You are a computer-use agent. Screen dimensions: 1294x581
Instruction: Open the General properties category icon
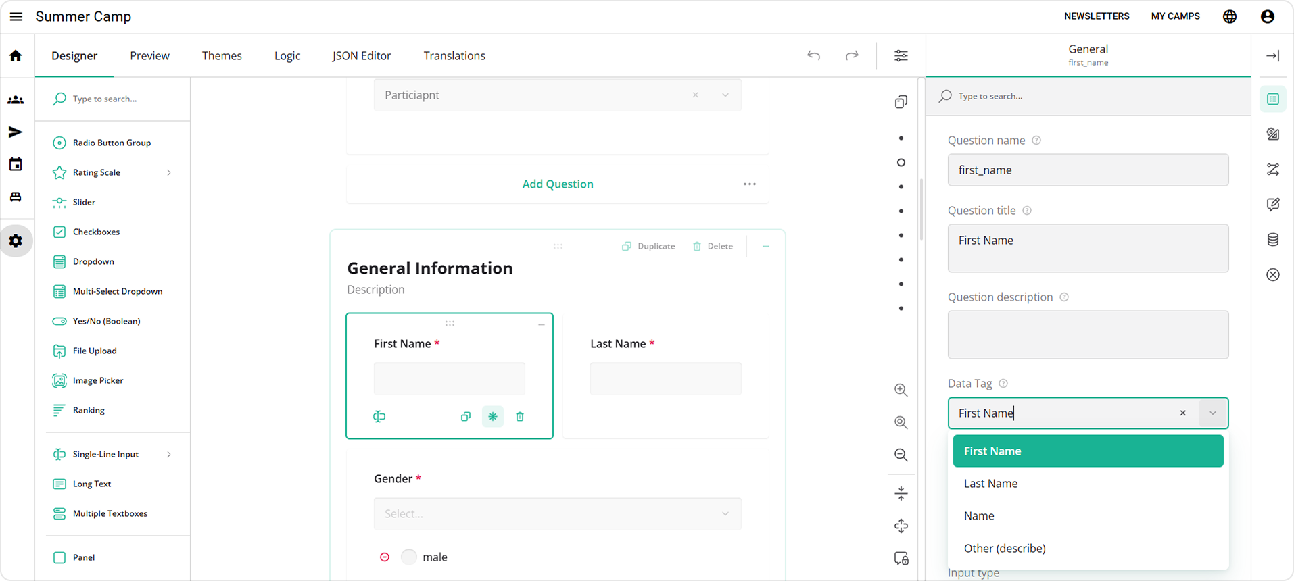1273,99
